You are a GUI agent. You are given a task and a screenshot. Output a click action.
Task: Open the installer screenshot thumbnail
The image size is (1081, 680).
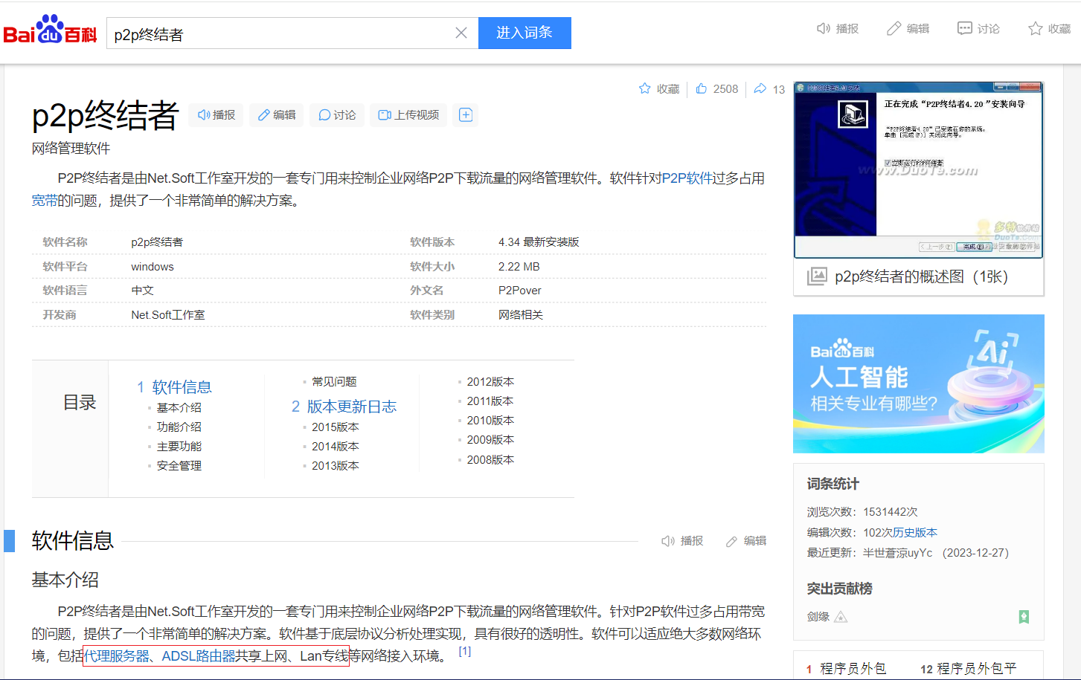point(919,169)
